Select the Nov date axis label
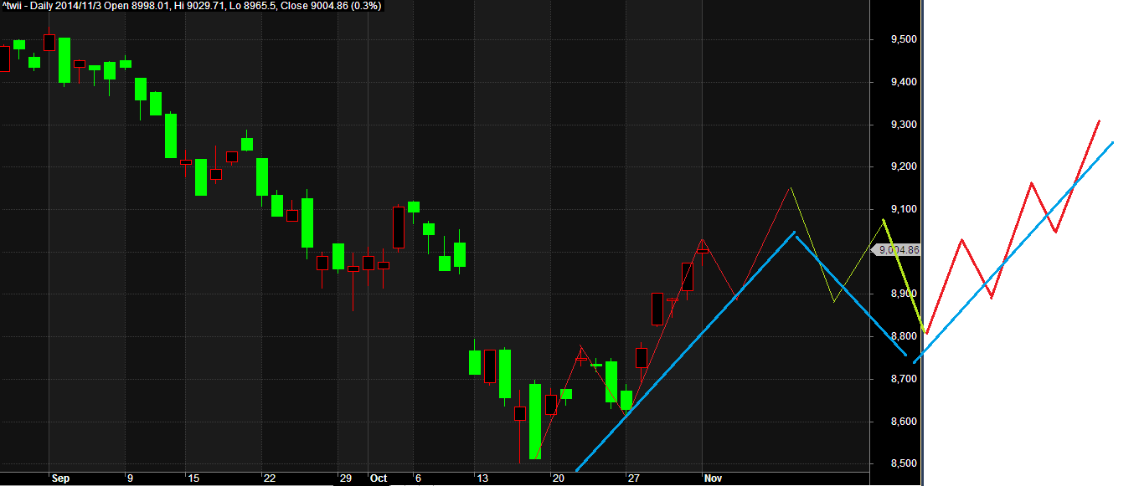This screenshot has height=486, width=1139. [x=713, y=478]
